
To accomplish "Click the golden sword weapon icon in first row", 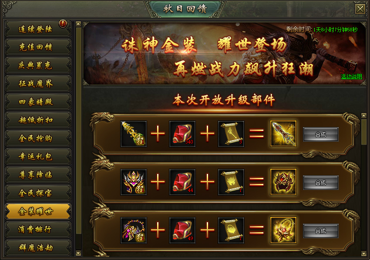I will click(134, 133).
